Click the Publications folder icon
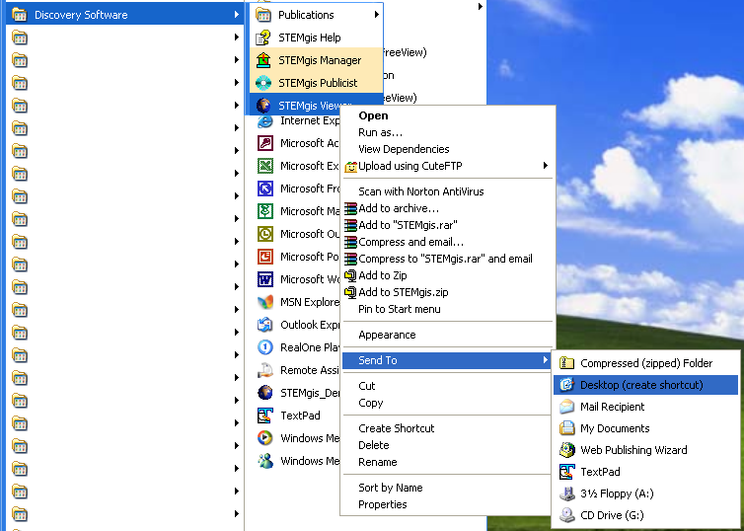 click(x=263, y=15)
